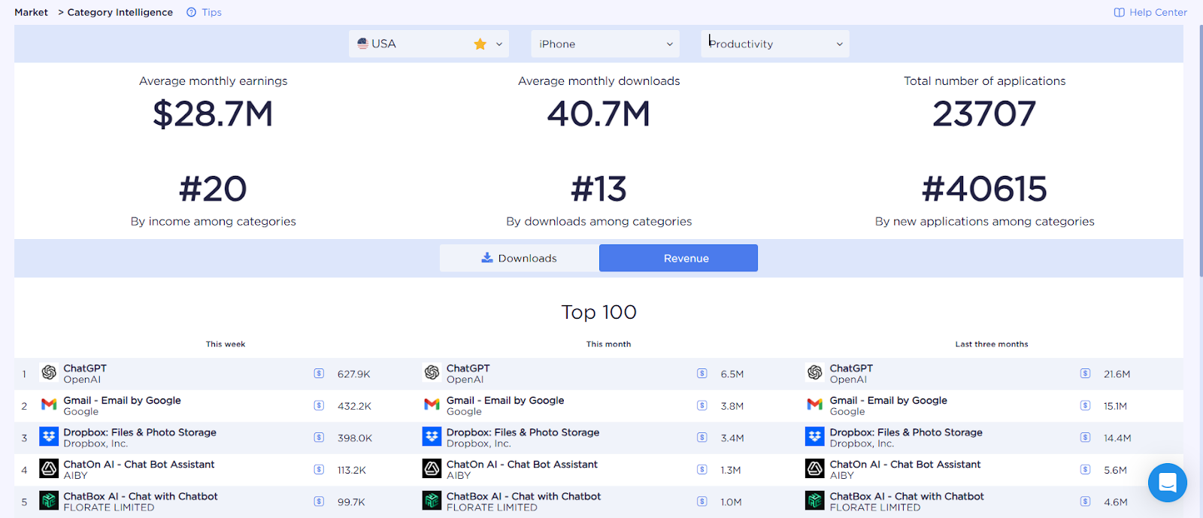Click the 23707 total applications value

984,114
